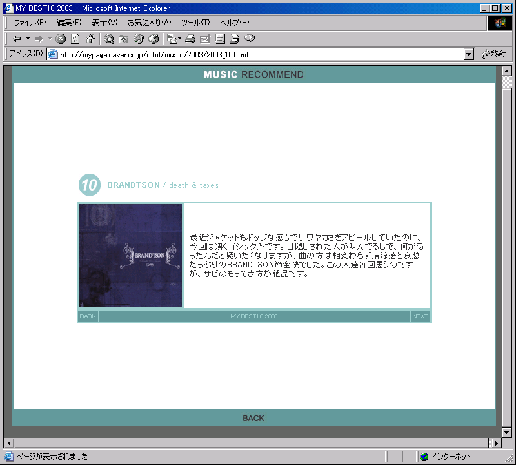Open the 編集(E) menu
The image size is (516, 465).
69,23
